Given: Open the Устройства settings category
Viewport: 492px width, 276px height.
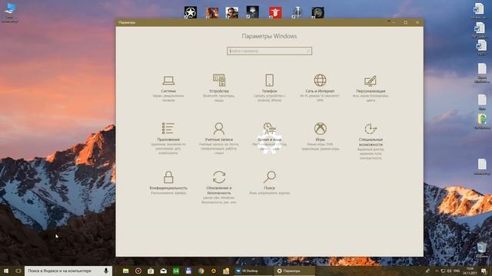Looking at the screenshot, I should tap(219, 88).
